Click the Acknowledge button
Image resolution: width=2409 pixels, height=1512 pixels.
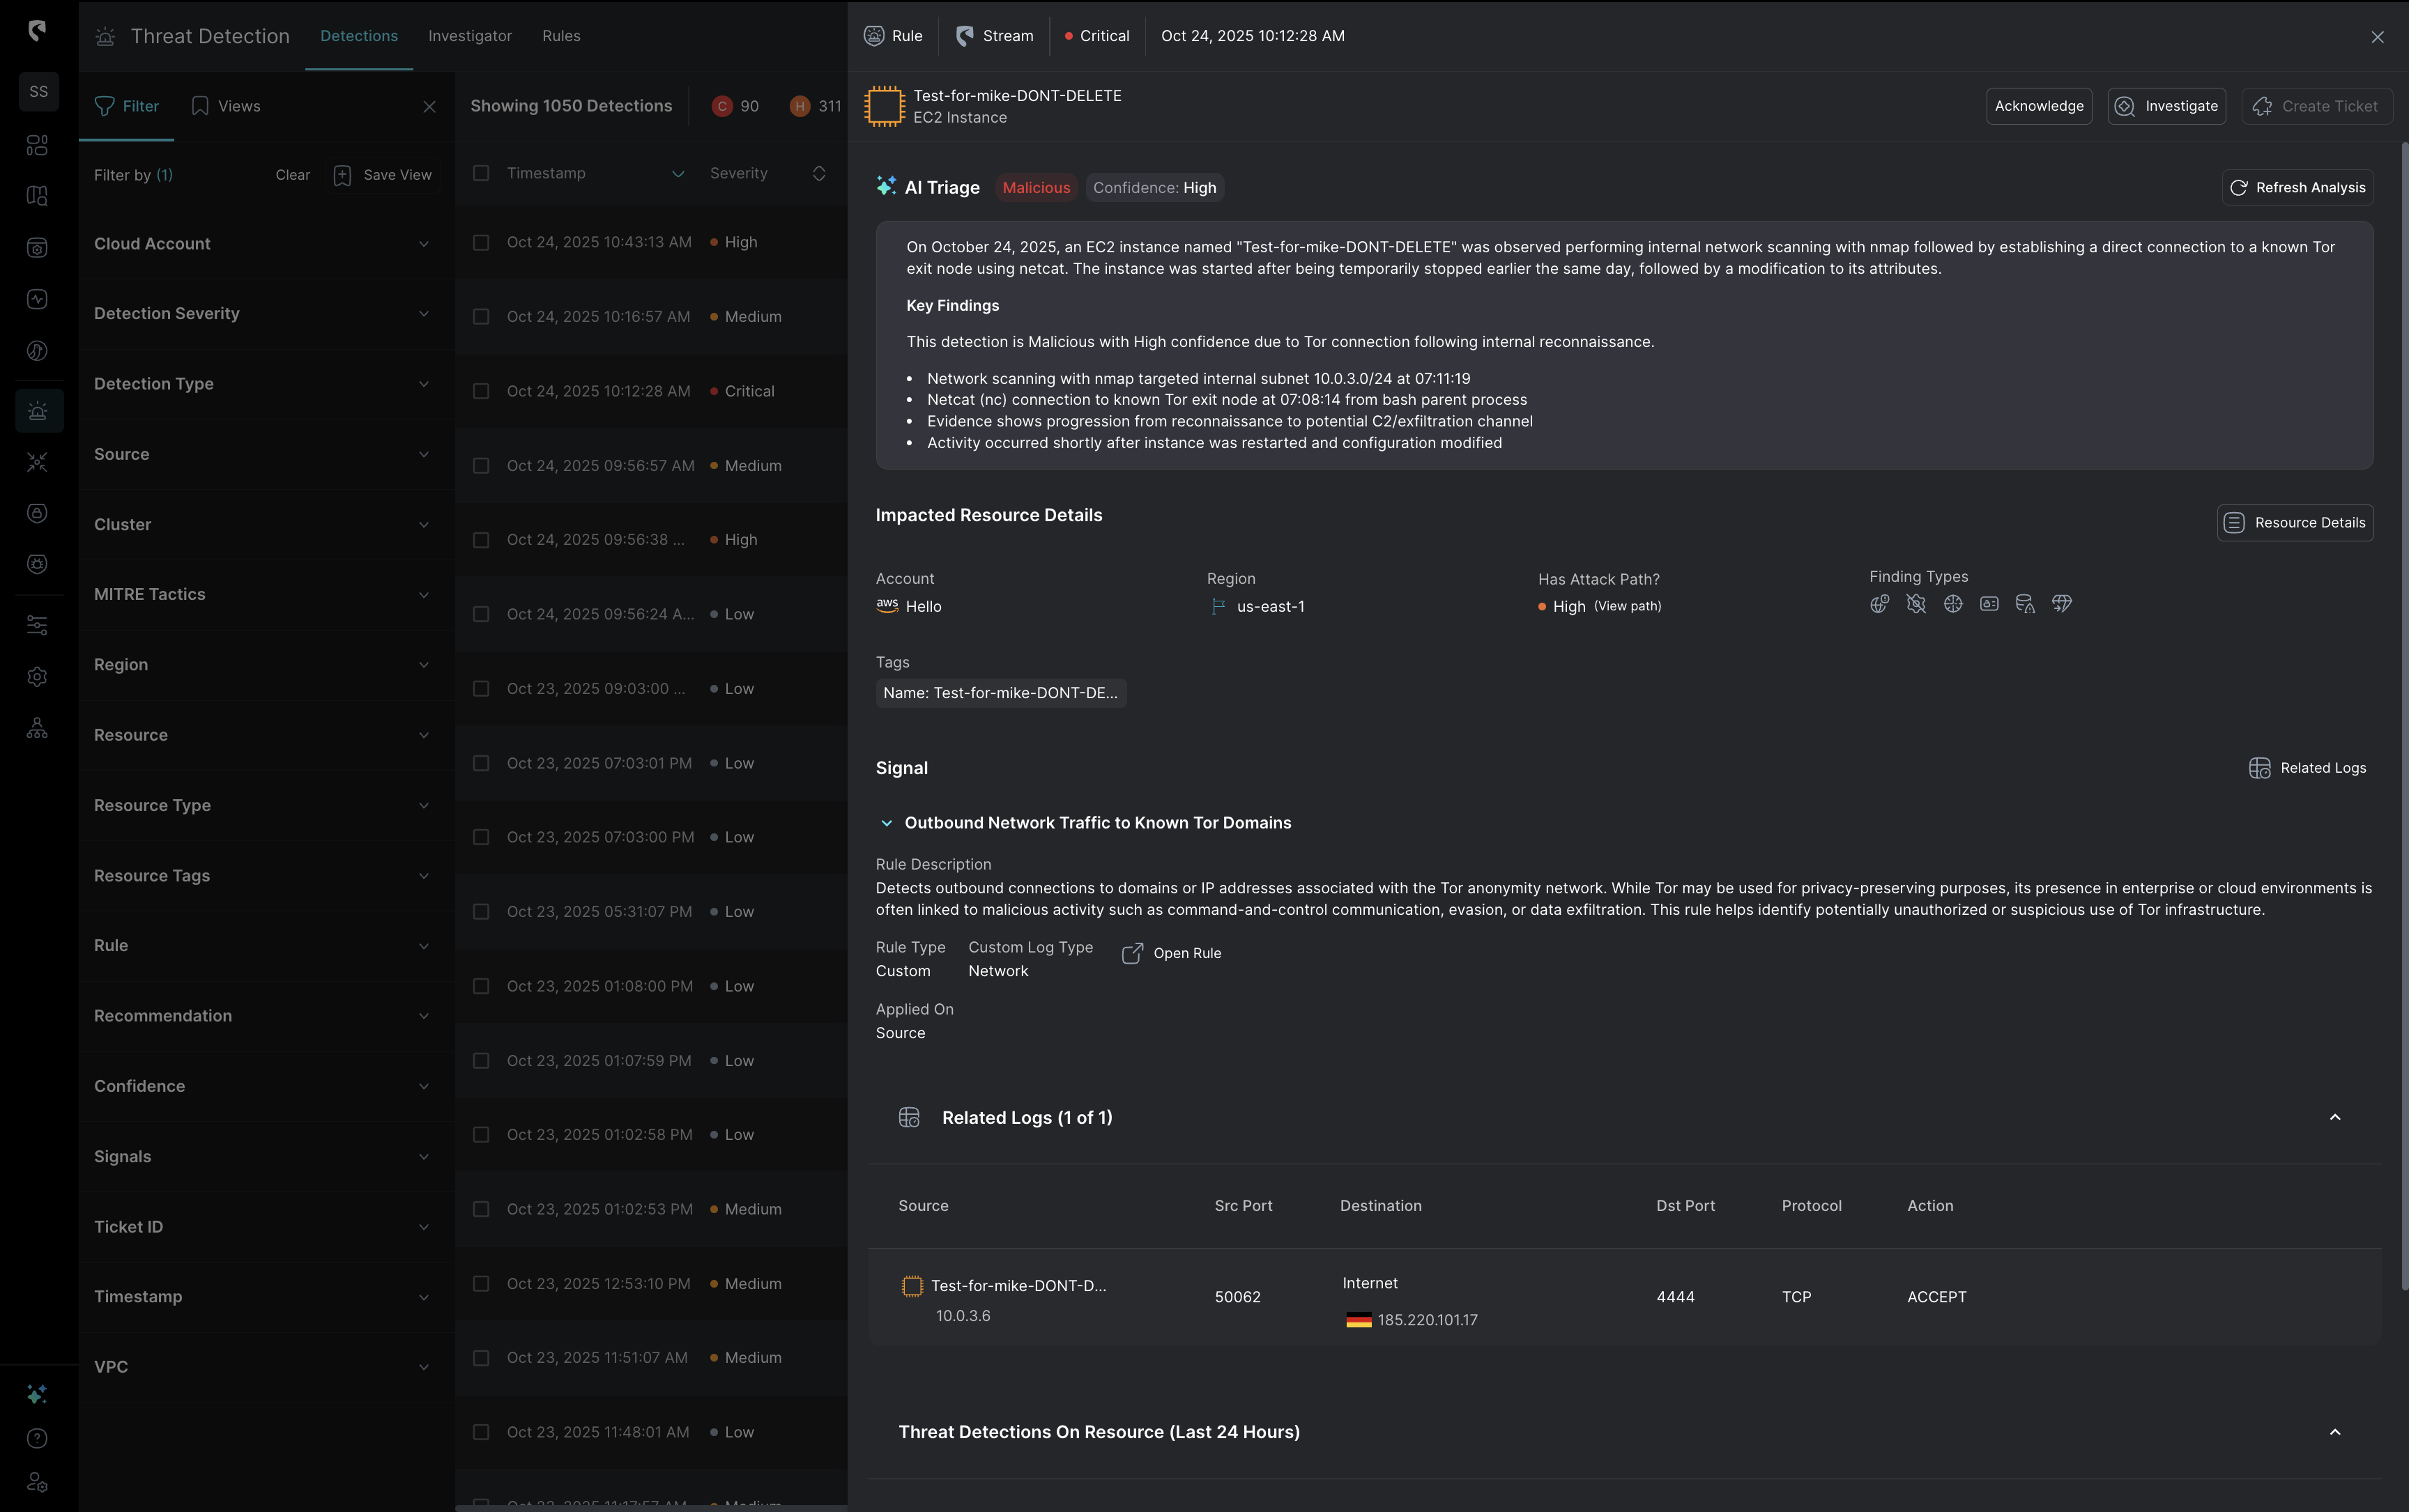pos(2038,106)
